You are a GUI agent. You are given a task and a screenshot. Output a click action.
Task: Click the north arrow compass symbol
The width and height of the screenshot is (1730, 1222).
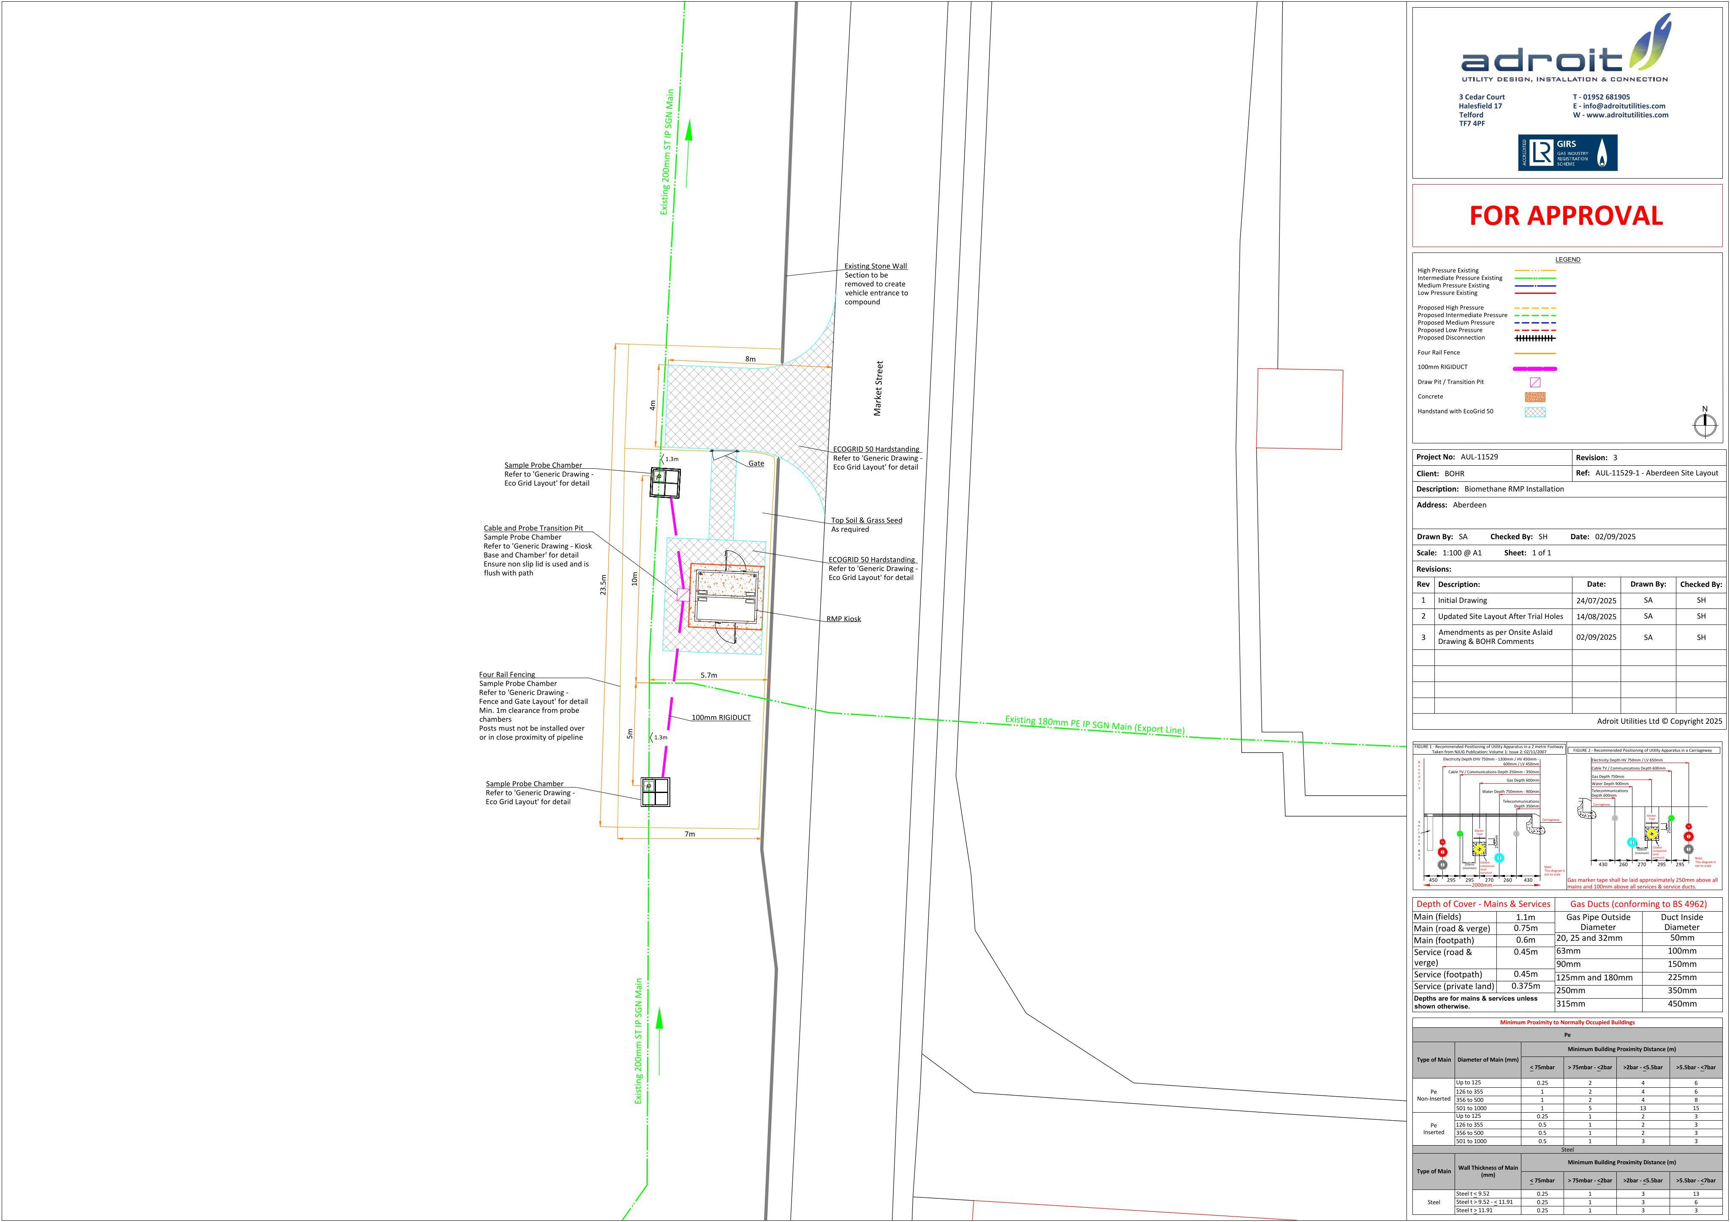1704,423
